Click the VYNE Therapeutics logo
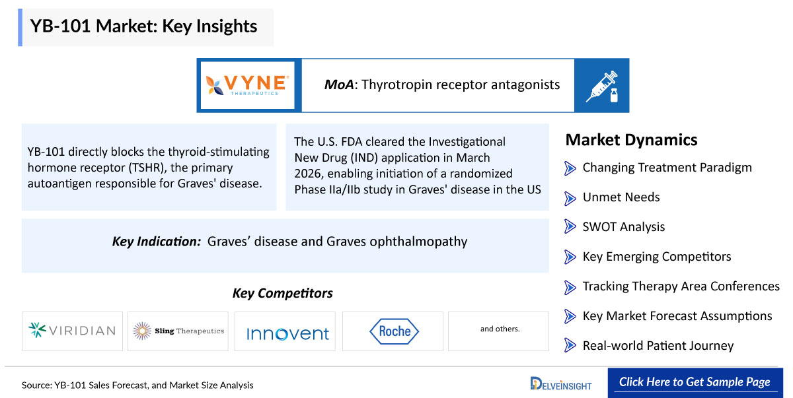Viewport: 793px width, 398px height. (x=248, y=85)
